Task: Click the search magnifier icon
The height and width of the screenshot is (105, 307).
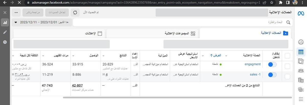Action: [x=289, y=22]
